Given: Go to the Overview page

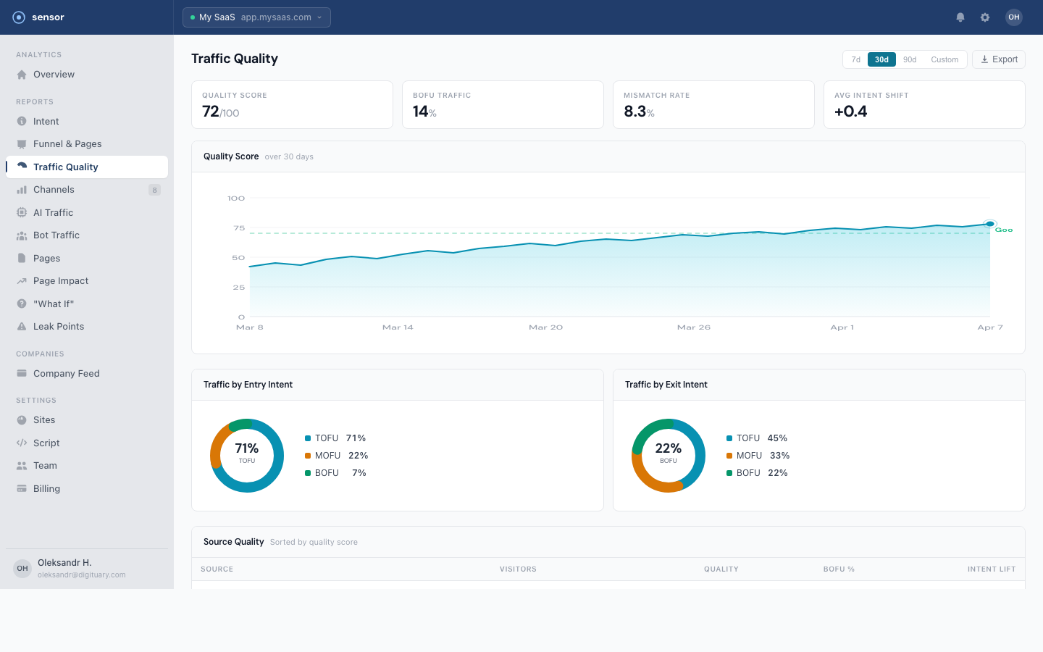Looking at the screenshot, I should pos(54,74).
